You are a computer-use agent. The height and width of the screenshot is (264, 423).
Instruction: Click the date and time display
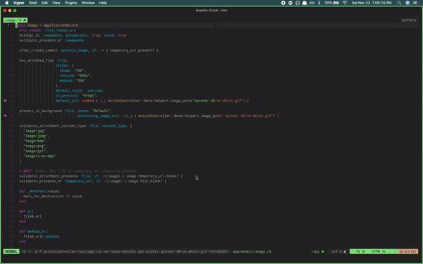pyautogui.click(x=372, y=3)
